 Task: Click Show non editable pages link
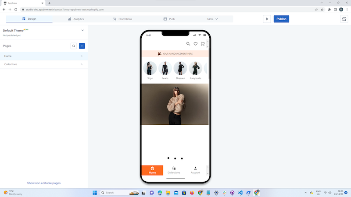point(44,183)
